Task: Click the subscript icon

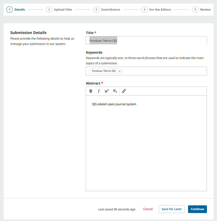Action: (x=115, y=91)
